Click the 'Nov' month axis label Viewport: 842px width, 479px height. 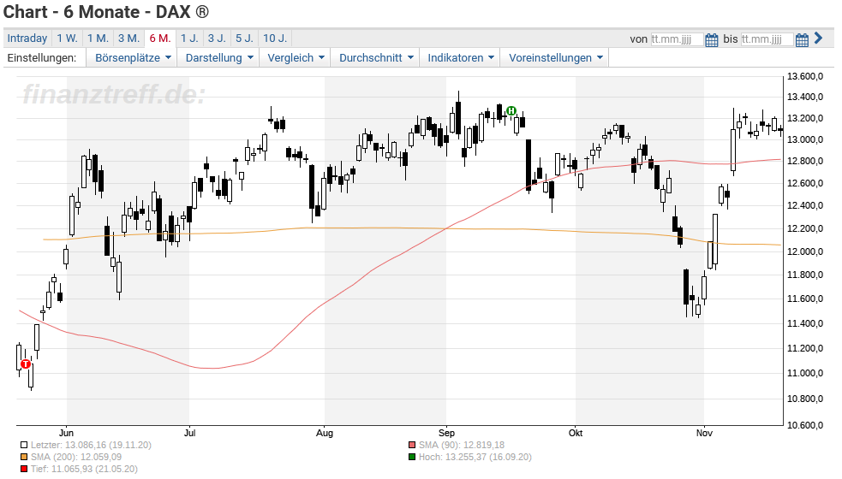coord(704,433)
